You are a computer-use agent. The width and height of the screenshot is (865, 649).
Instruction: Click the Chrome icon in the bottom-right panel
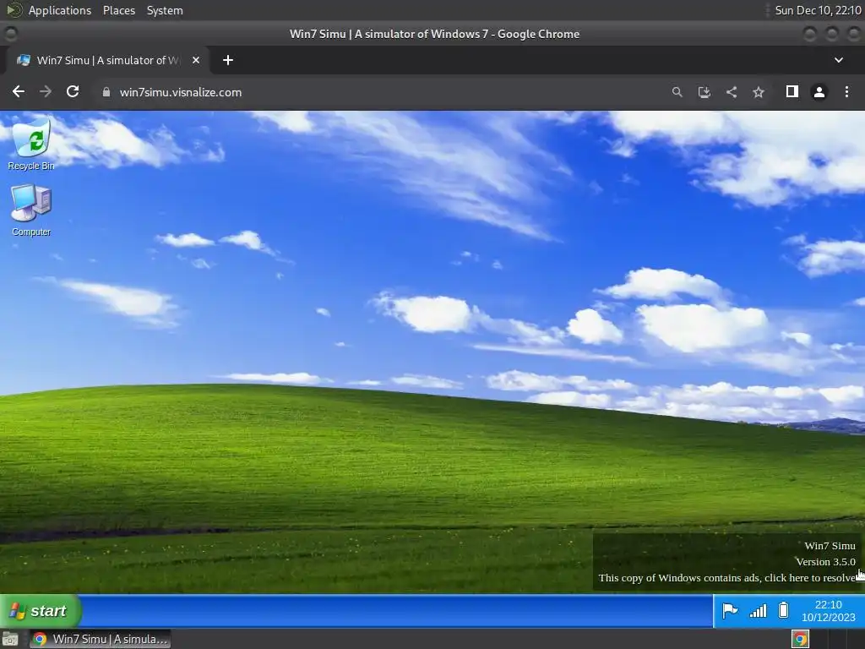pos(801,639)
